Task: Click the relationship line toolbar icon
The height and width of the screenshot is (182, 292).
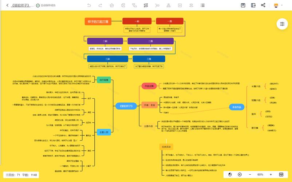Action: point(146,5)
